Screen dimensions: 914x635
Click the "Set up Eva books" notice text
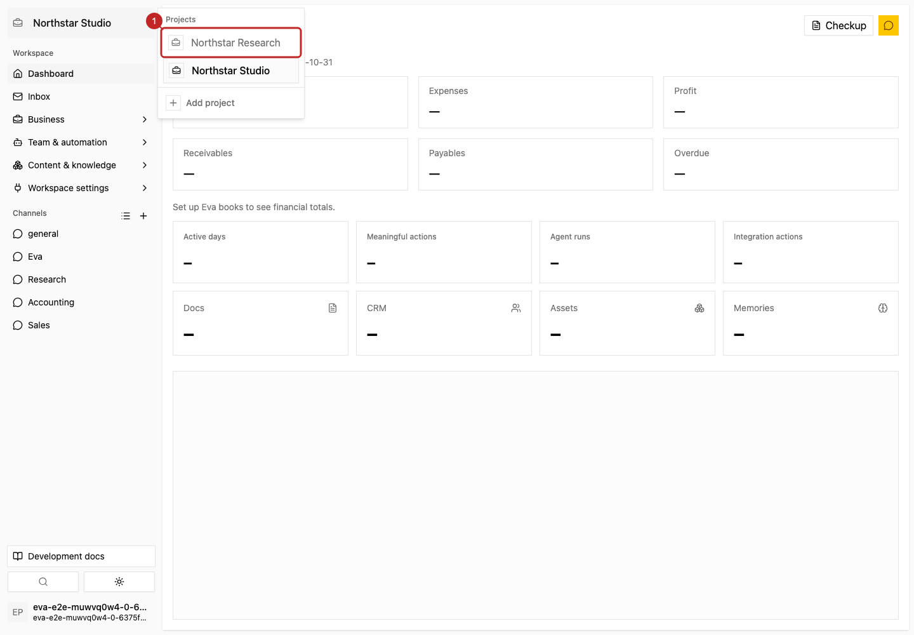coord(254,207)
